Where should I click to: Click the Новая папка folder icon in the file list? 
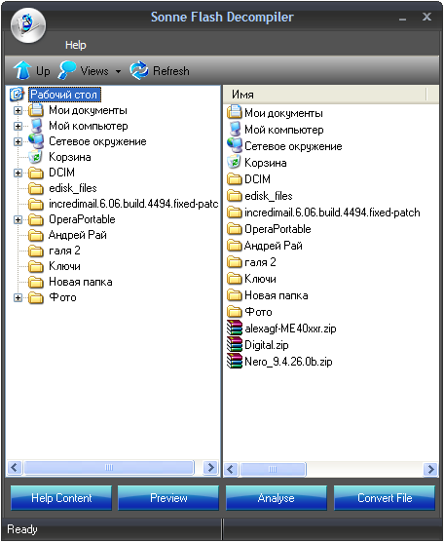235,295
